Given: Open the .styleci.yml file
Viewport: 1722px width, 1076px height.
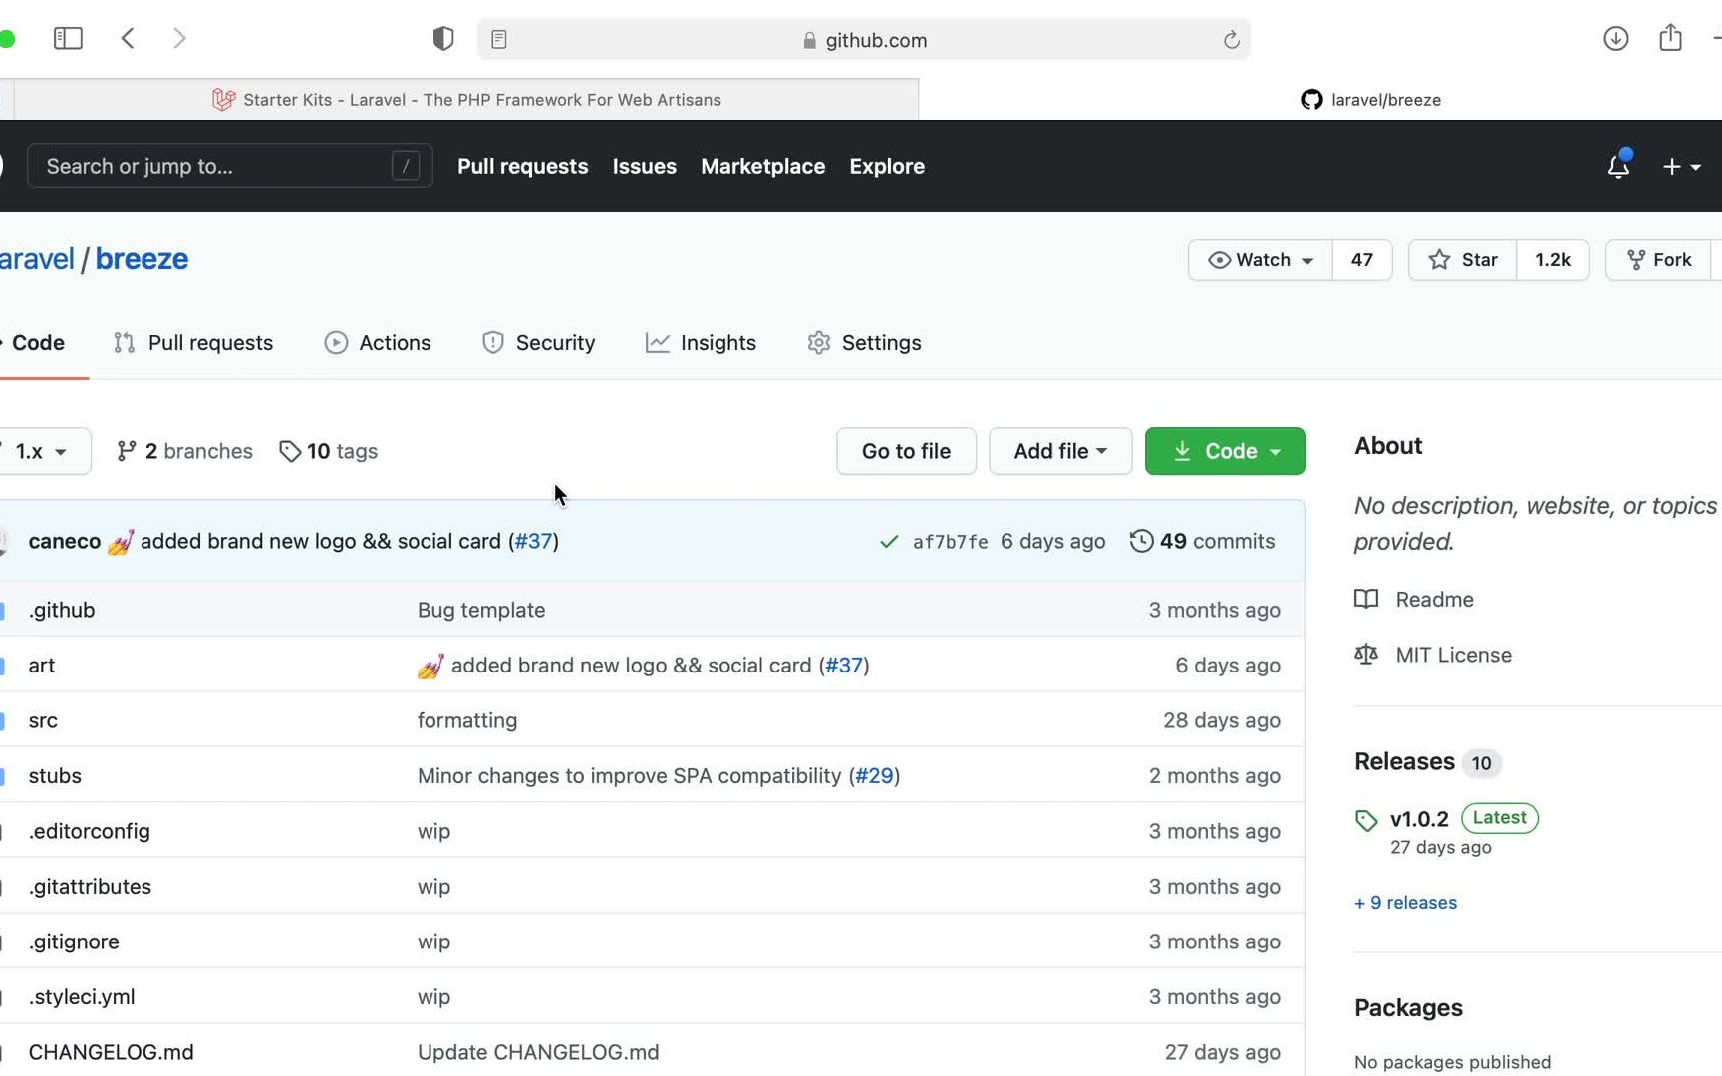Looking at the screenshot, I should pyautogui.click(x=82, y=997).
